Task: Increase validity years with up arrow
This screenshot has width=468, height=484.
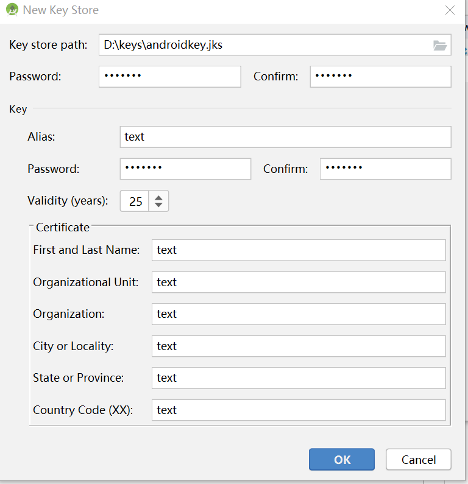Action: 158,197
